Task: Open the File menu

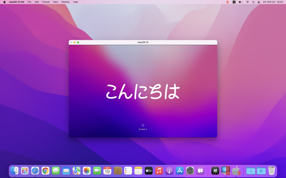Action: (29, 2)
